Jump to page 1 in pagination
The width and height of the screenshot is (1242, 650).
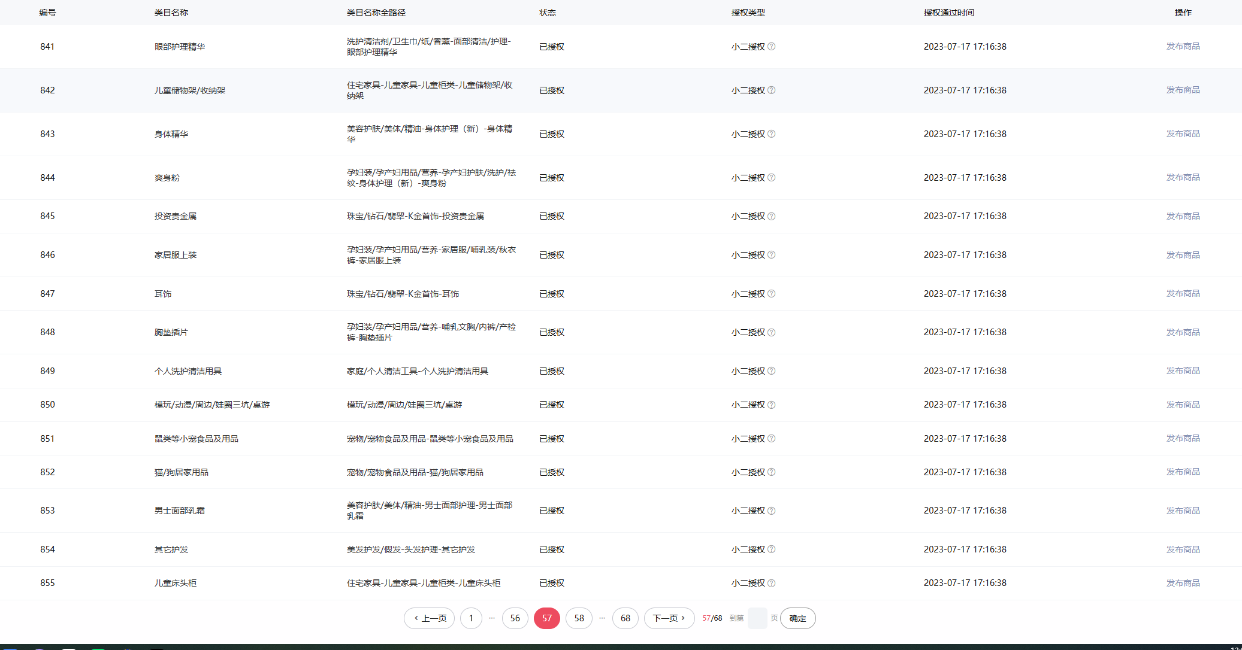tap(471, 618)
